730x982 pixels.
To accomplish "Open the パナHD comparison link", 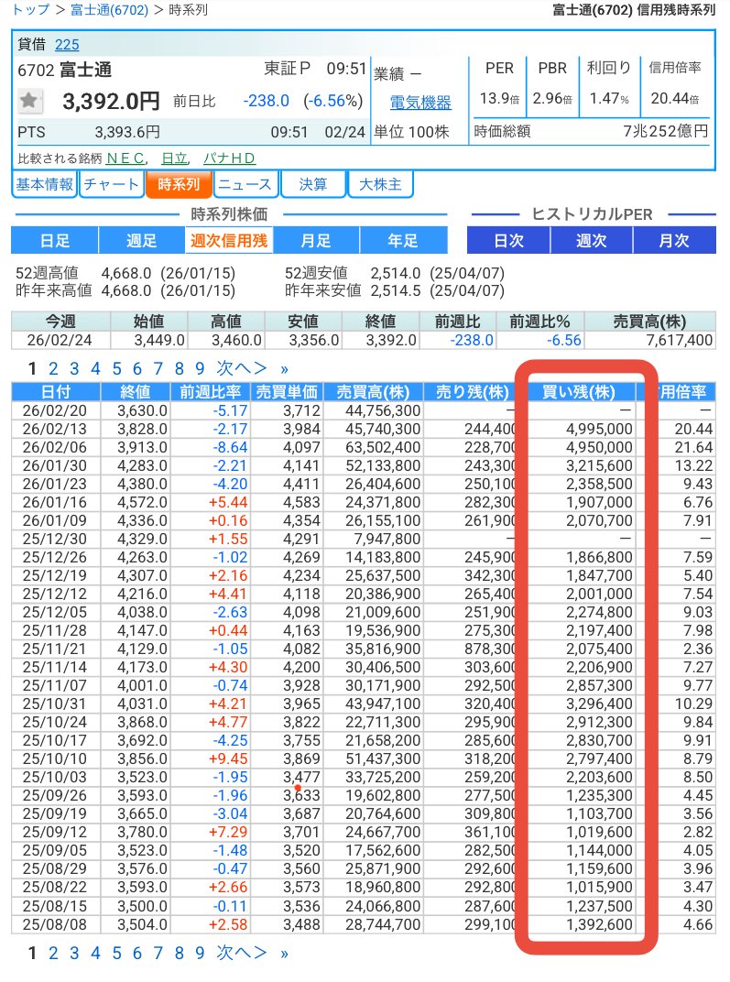I will pyautogui.click(x=229, y=158).
